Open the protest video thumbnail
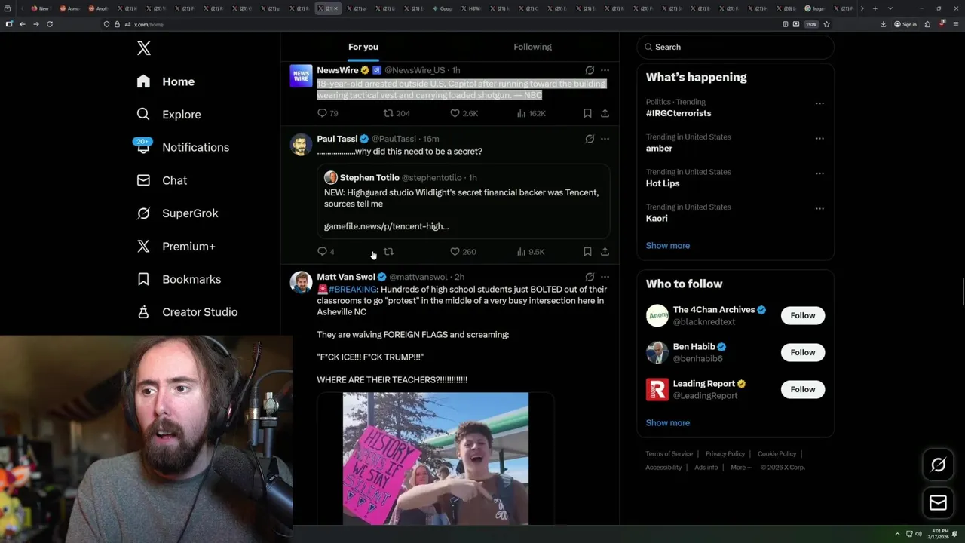The image size is (965, 543). 436,459
